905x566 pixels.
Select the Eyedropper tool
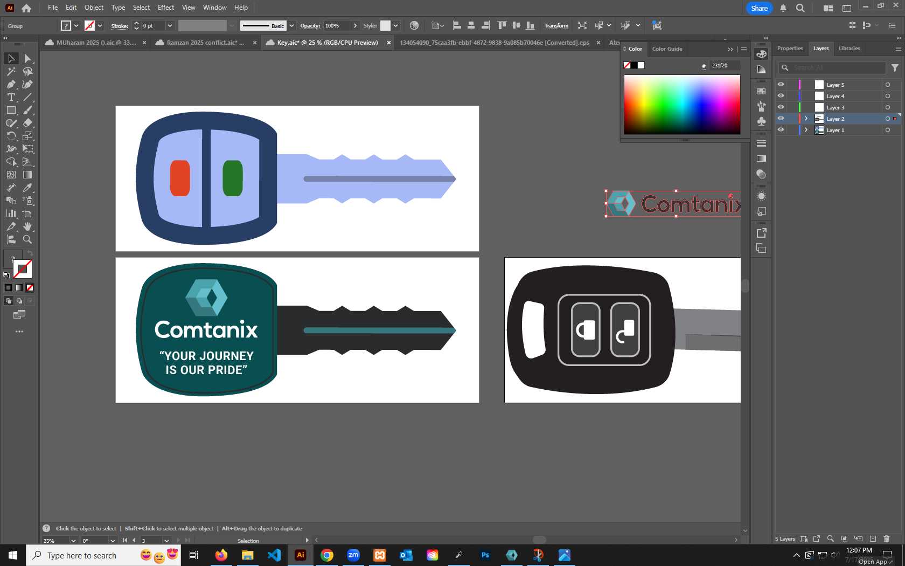(x=27, y=188)
